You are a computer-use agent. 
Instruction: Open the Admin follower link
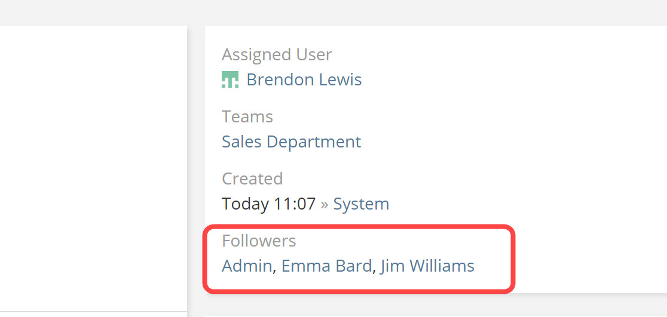tap(247, 266)
